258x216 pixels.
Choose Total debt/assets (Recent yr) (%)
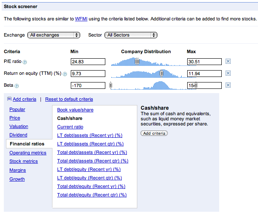(92, 153)
